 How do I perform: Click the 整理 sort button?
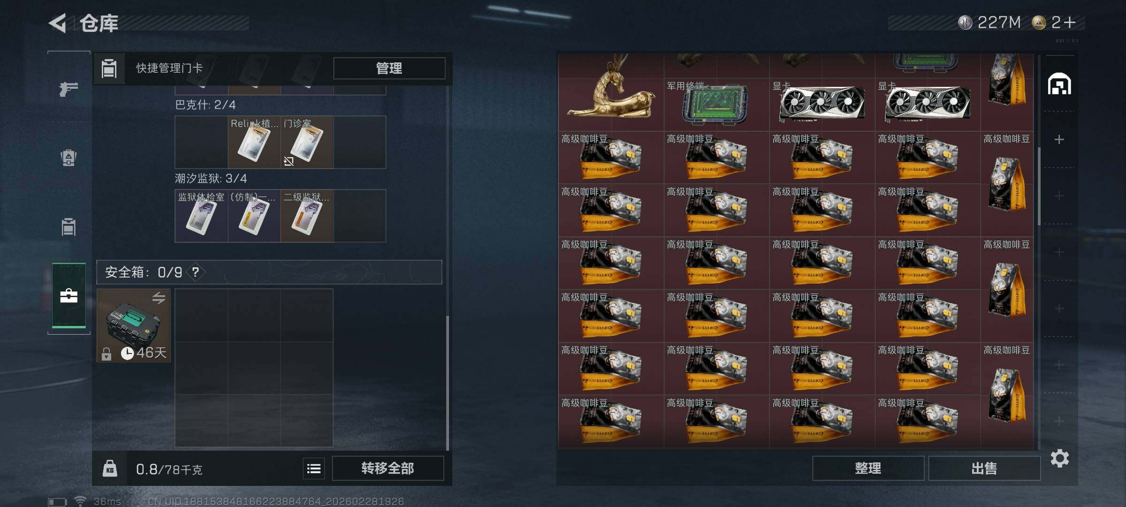(868, 468)
